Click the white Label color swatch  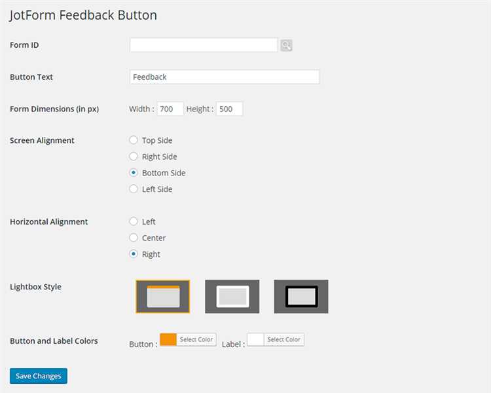[x=255, y=339]
